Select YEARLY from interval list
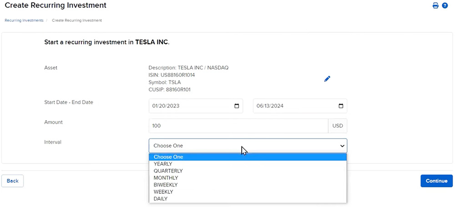Image resolution: width=455 pixels, height=207 pixels. point(163,164)
